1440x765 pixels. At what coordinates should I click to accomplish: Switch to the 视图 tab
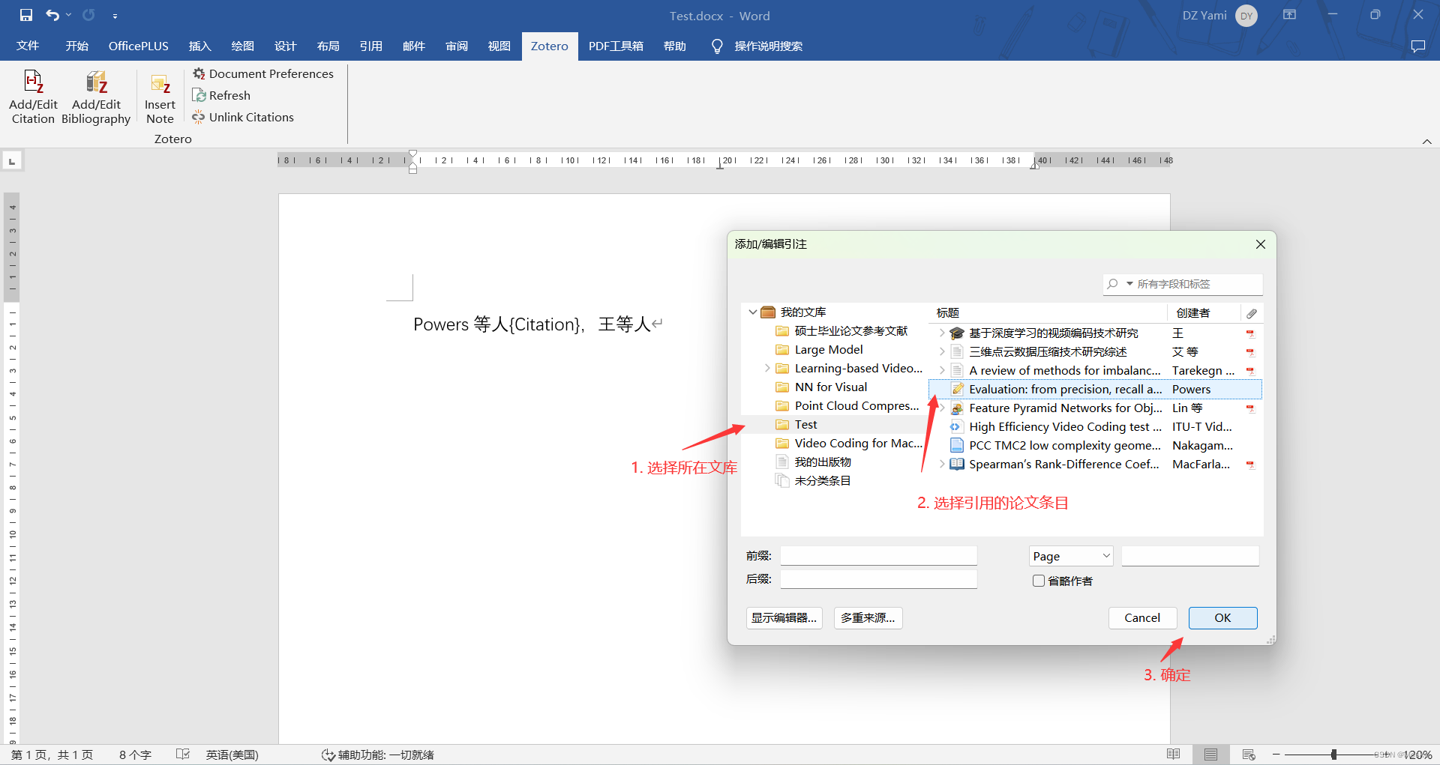click(499, 46)
